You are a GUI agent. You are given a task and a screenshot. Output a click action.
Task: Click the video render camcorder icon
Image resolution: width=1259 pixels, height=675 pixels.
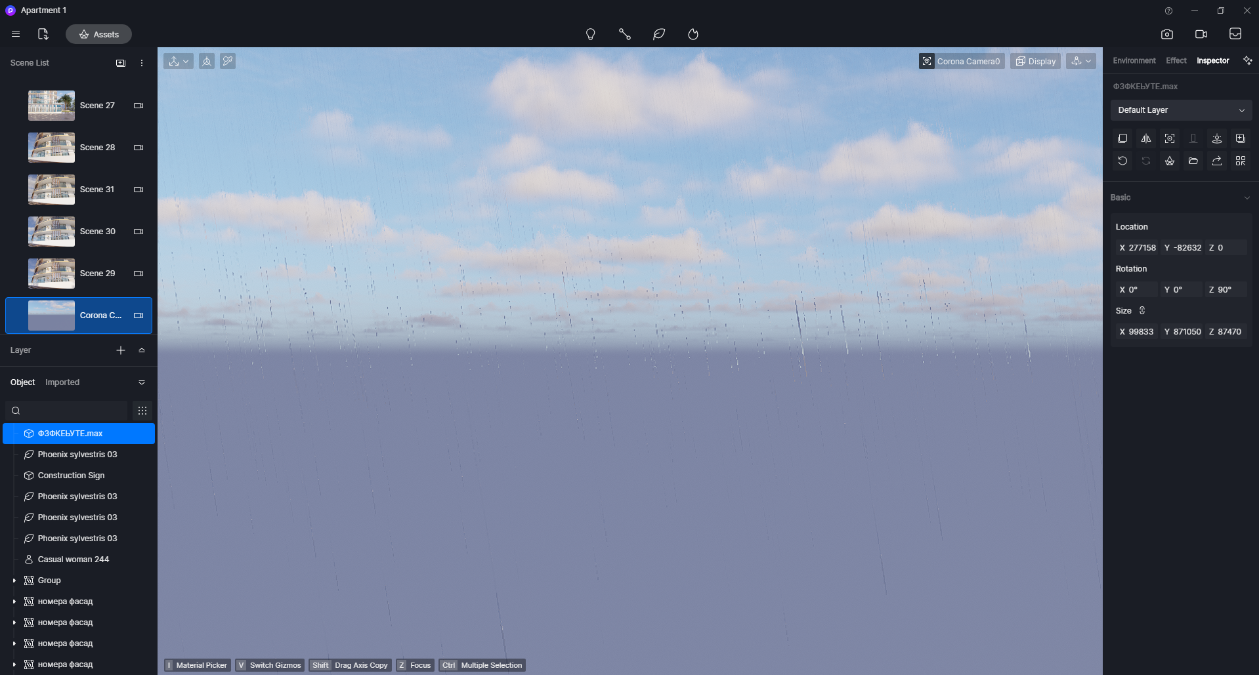tap(1201, 34)
